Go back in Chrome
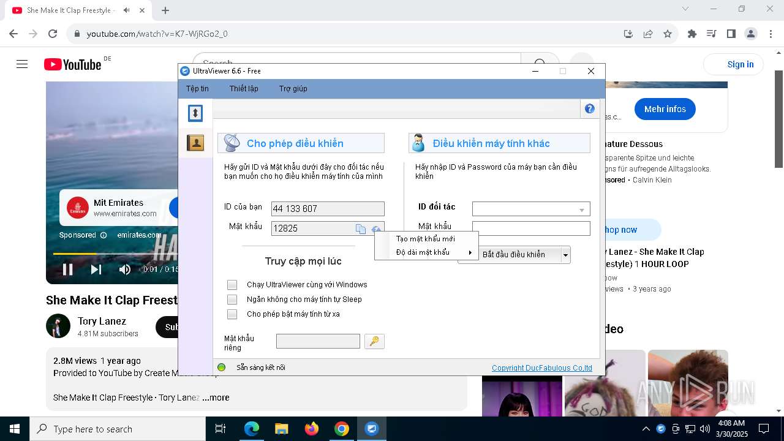784x441 pixels. [13, 34]
